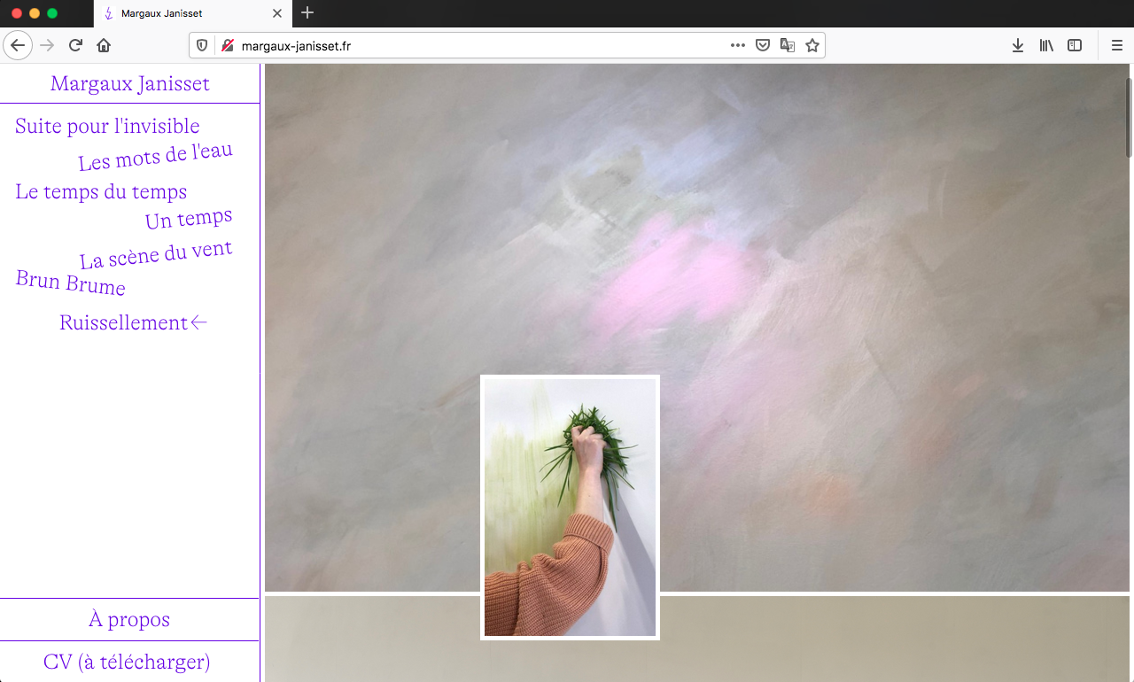1134x682 pixels.
Task: Open Suite pour l'invisible project
Action: (107, 126)
